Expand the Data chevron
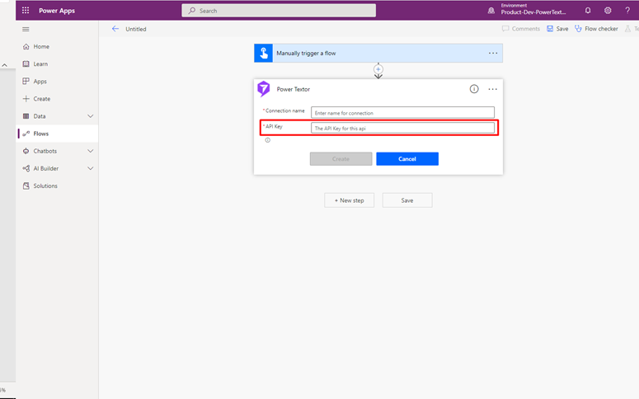This screenshot has width=639, height=399. (x=91, y=116)
